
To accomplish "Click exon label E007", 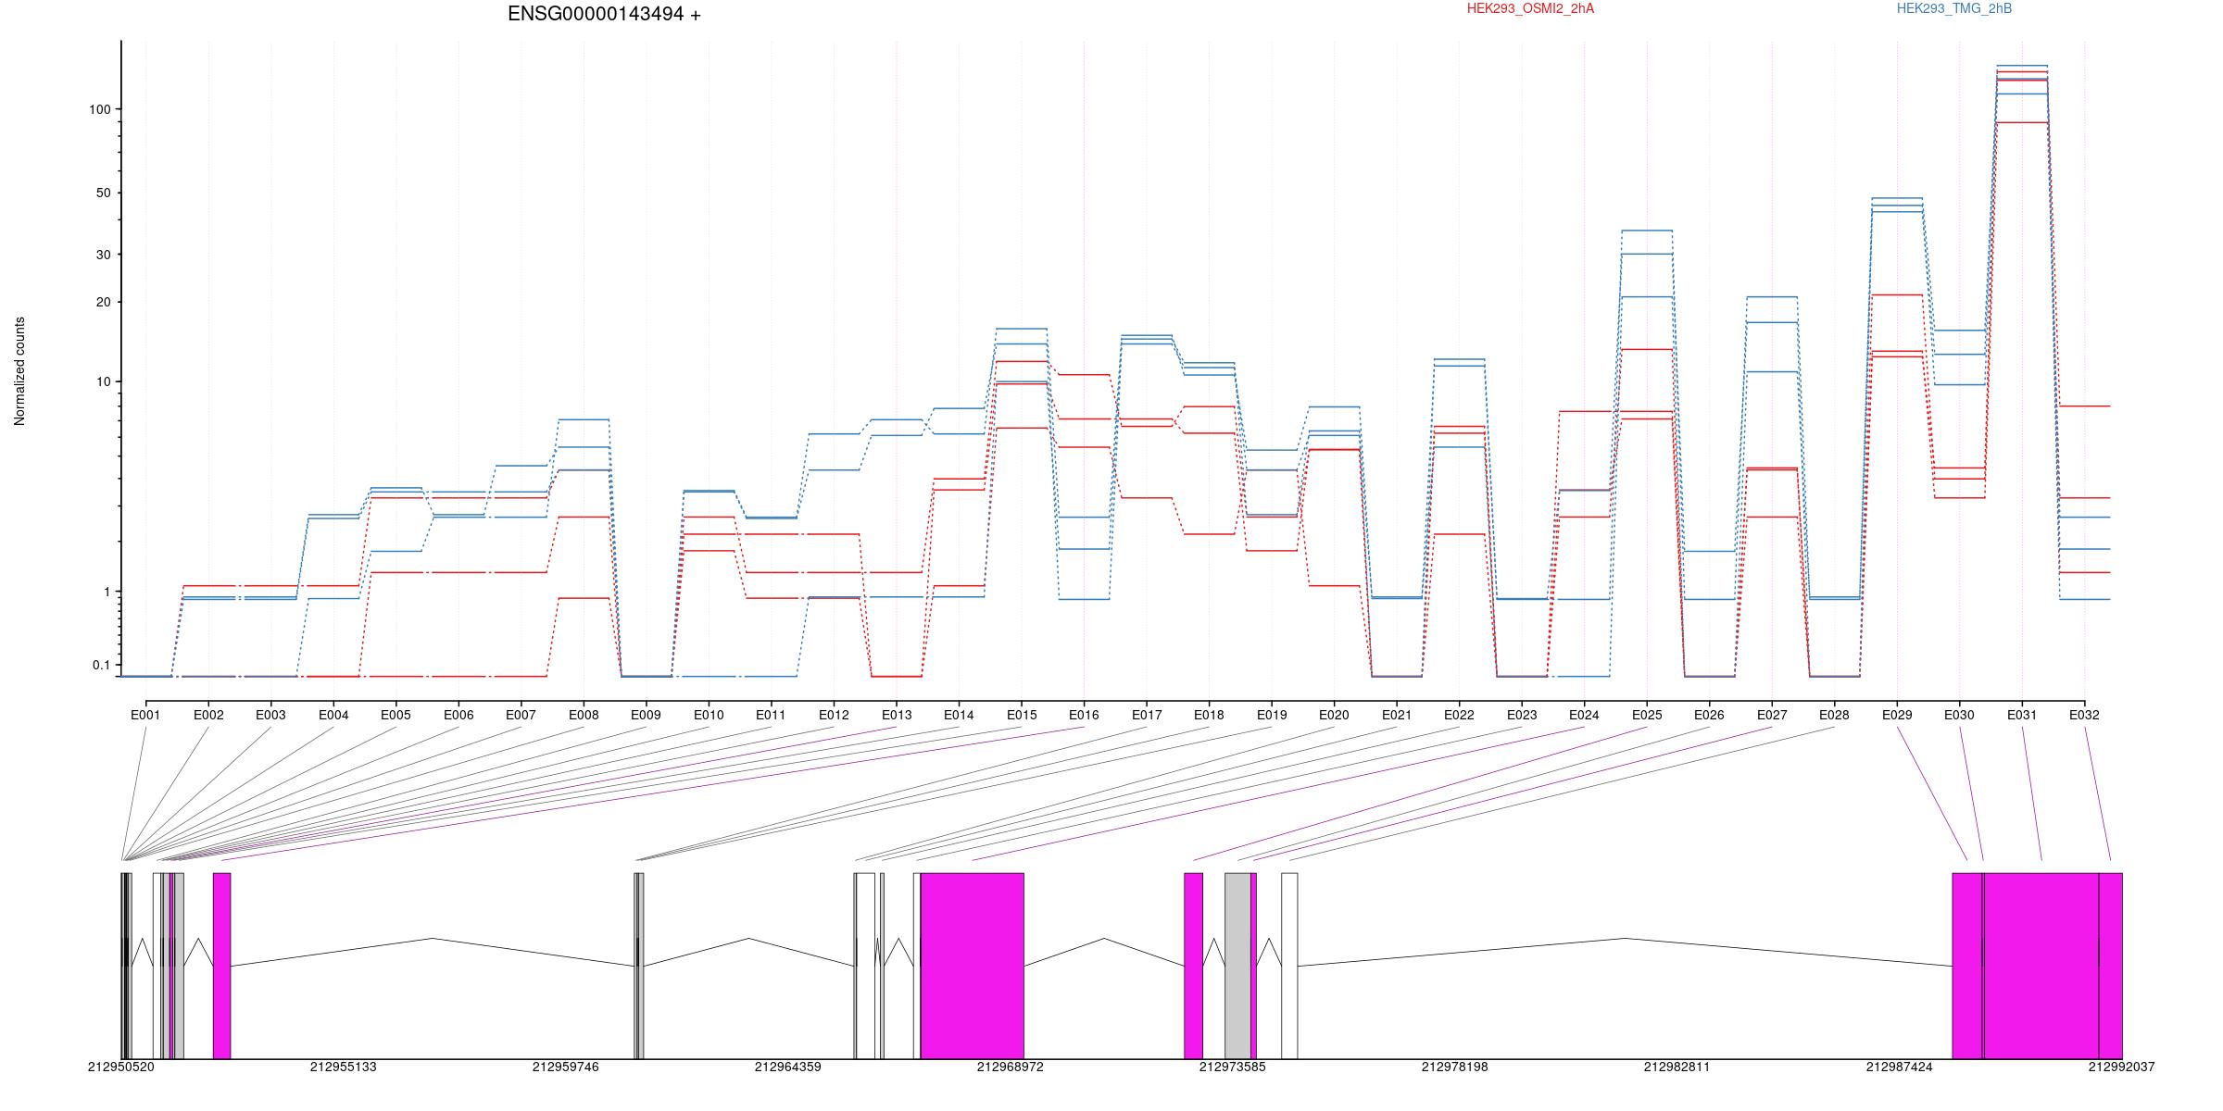I will [521, 715].
